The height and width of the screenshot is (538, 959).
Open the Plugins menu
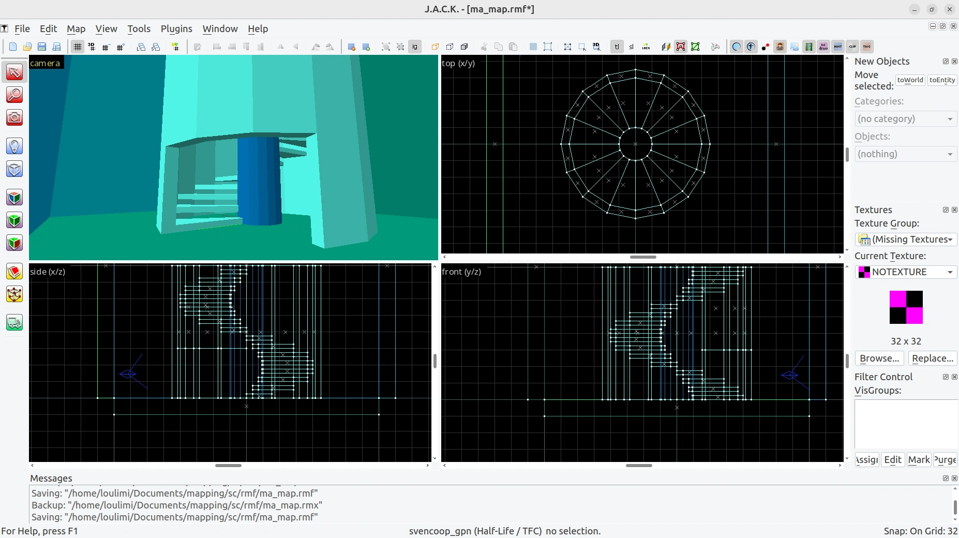[176, 29]
